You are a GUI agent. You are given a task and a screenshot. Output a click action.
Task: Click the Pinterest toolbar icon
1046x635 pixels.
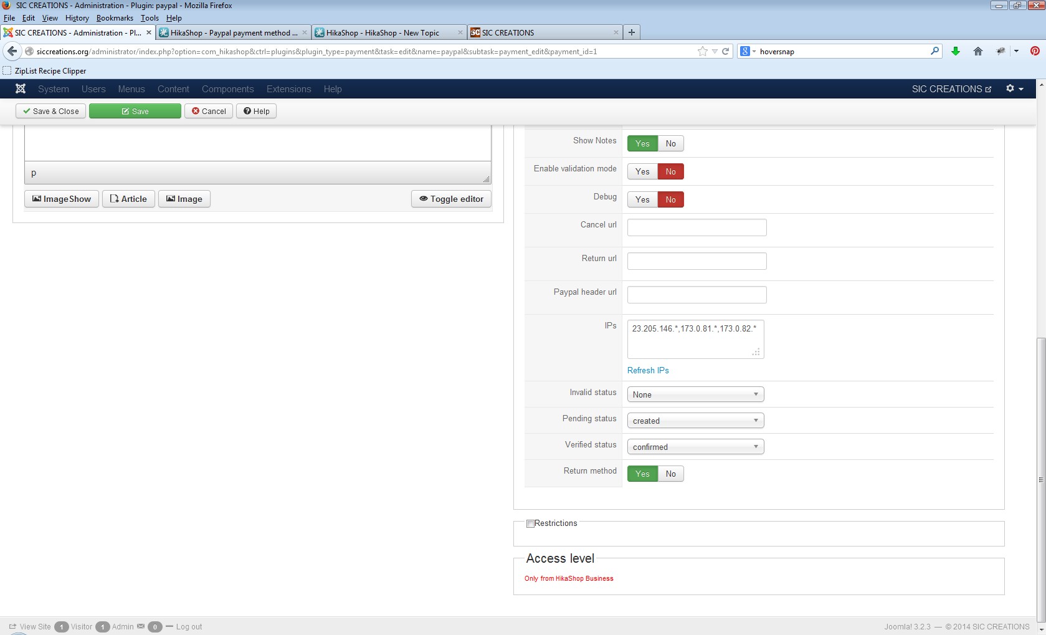(1035, 51)
